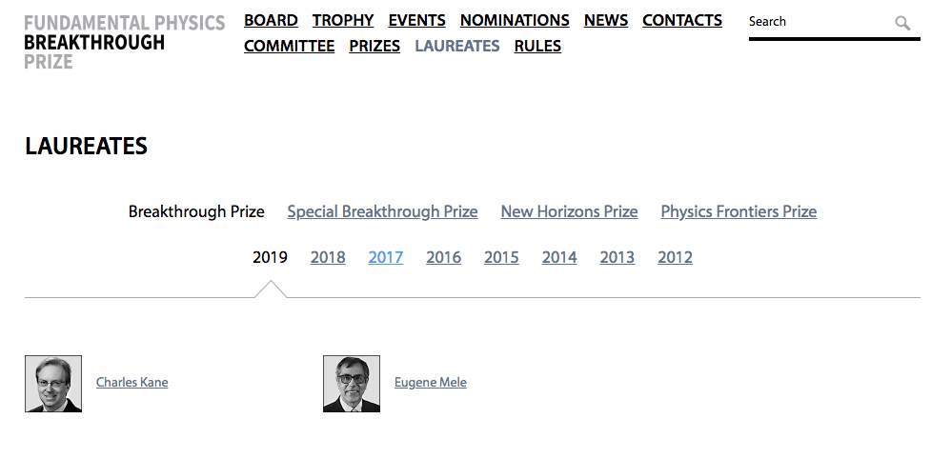The width and height of the screenshot is (931, 459).
Task: Open Charles Kane's portrait photo
Action: click(53, 384)
